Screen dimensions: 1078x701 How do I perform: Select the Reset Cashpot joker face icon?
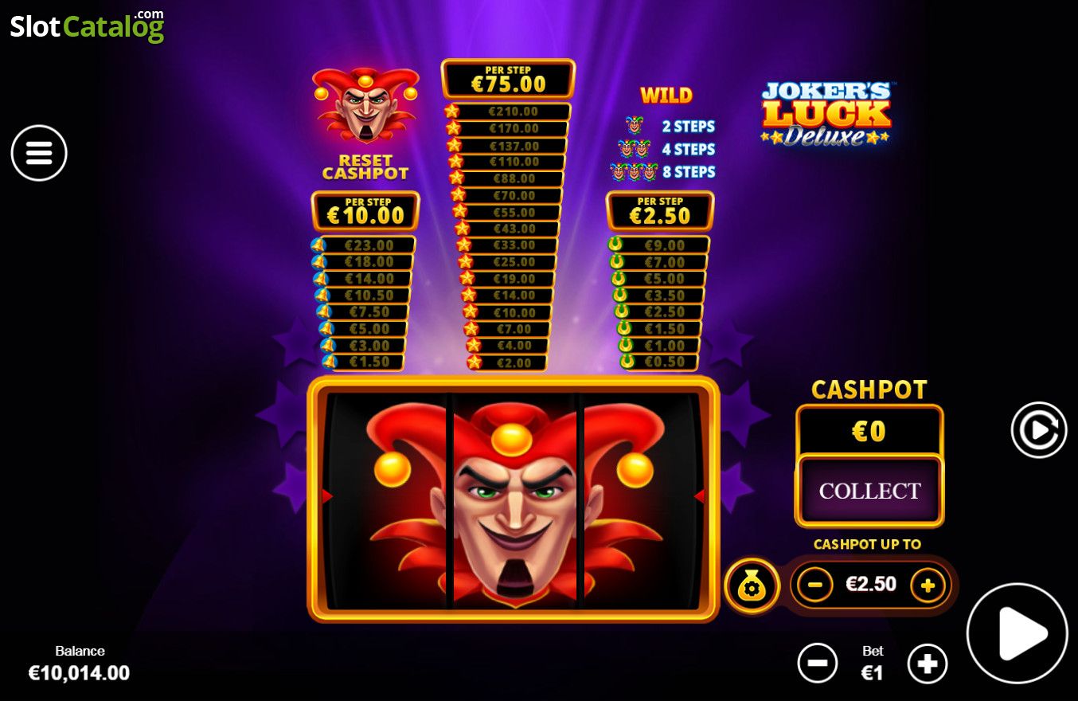pos(365,104)
